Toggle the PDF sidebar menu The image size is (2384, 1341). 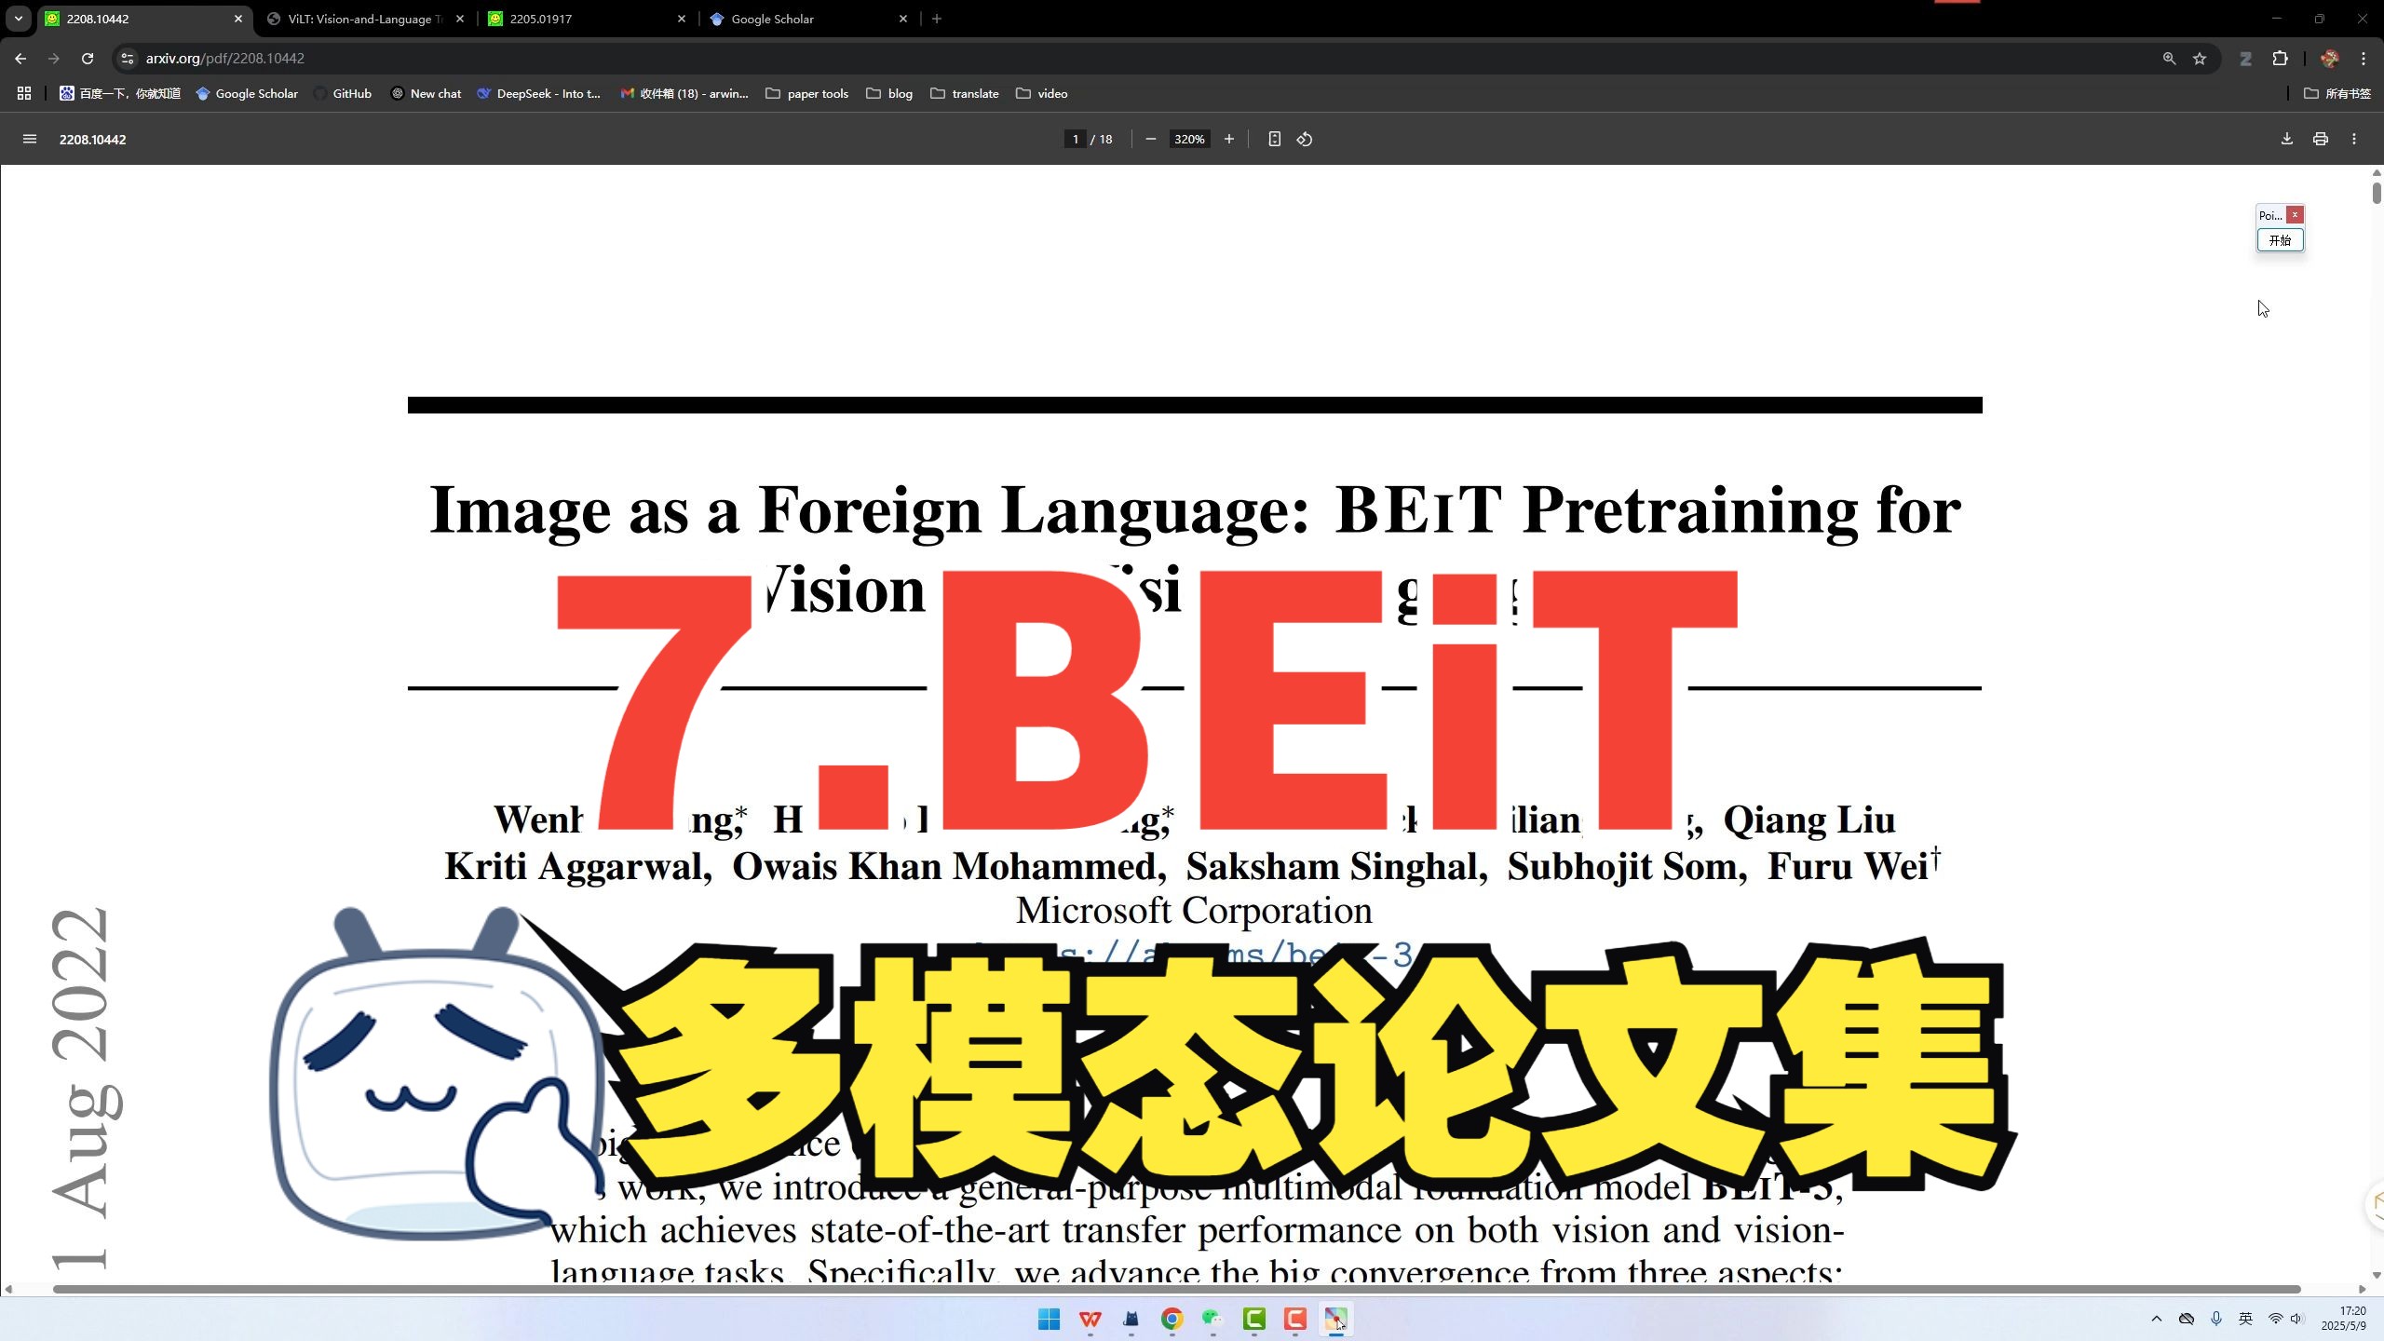(x=30, y=139)
